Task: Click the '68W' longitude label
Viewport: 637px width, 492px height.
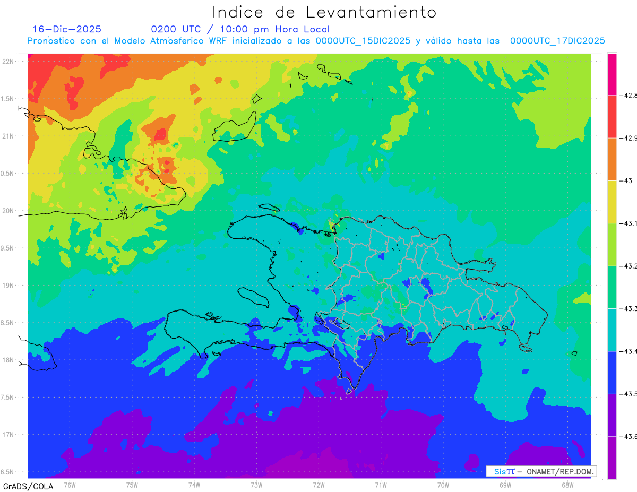Action: point(567,485)
